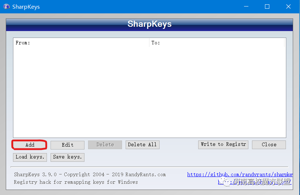Minimize the SharpKeys window

246,6
